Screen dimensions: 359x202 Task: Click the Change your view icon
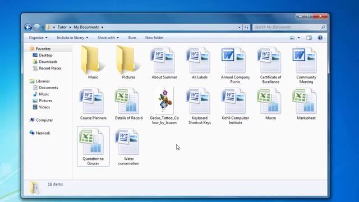(292, 38)
